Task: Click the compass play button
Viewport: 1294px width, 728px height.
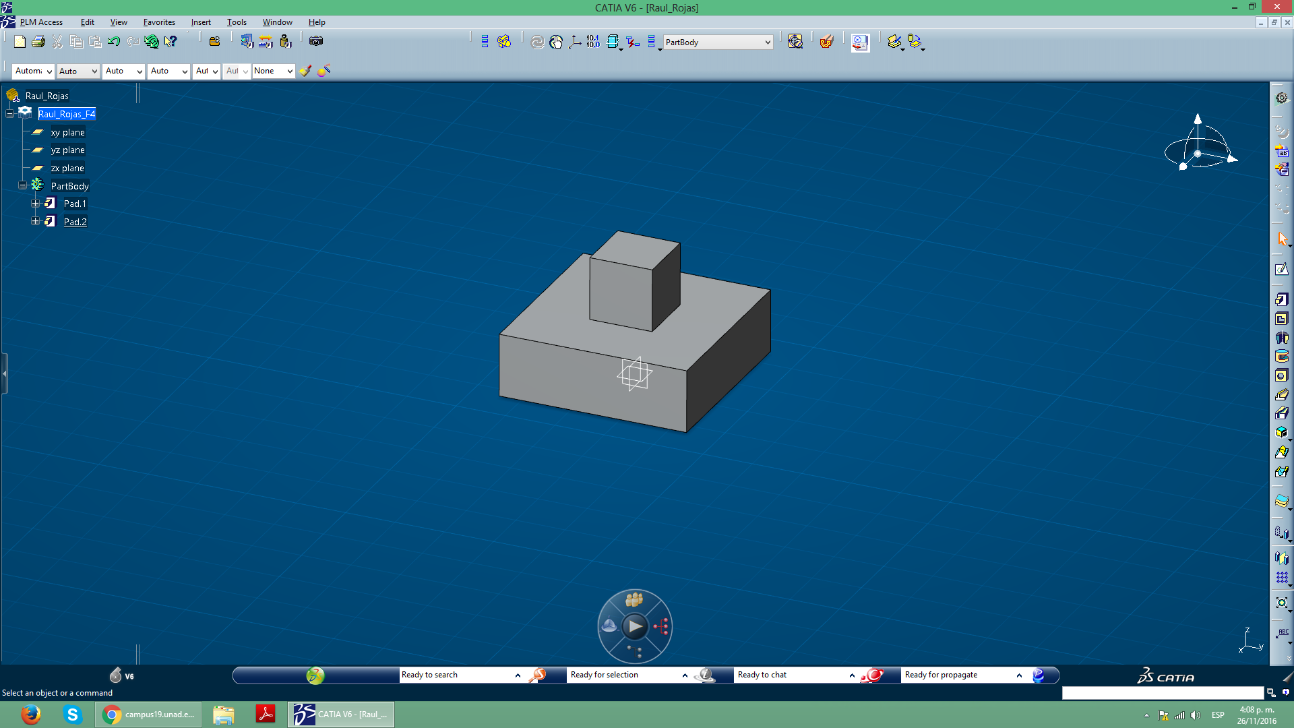Action: click(635, 627)
